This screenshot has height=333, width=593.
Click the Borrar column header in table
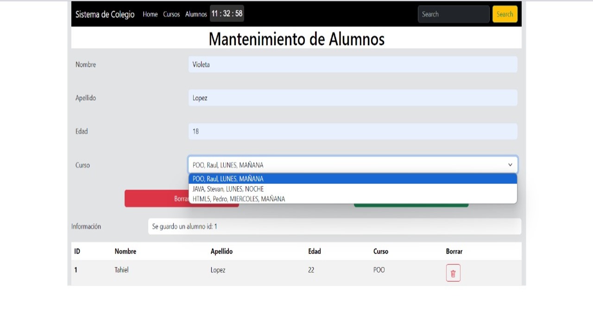point(454,251)
